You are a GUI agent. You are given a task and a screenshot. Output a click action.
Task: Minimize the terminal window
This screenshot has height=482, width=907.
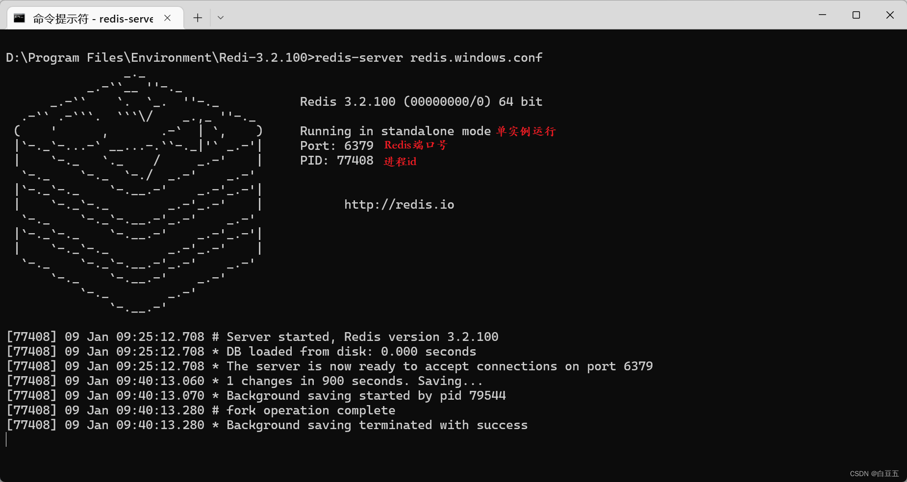[x=822, y=15]
